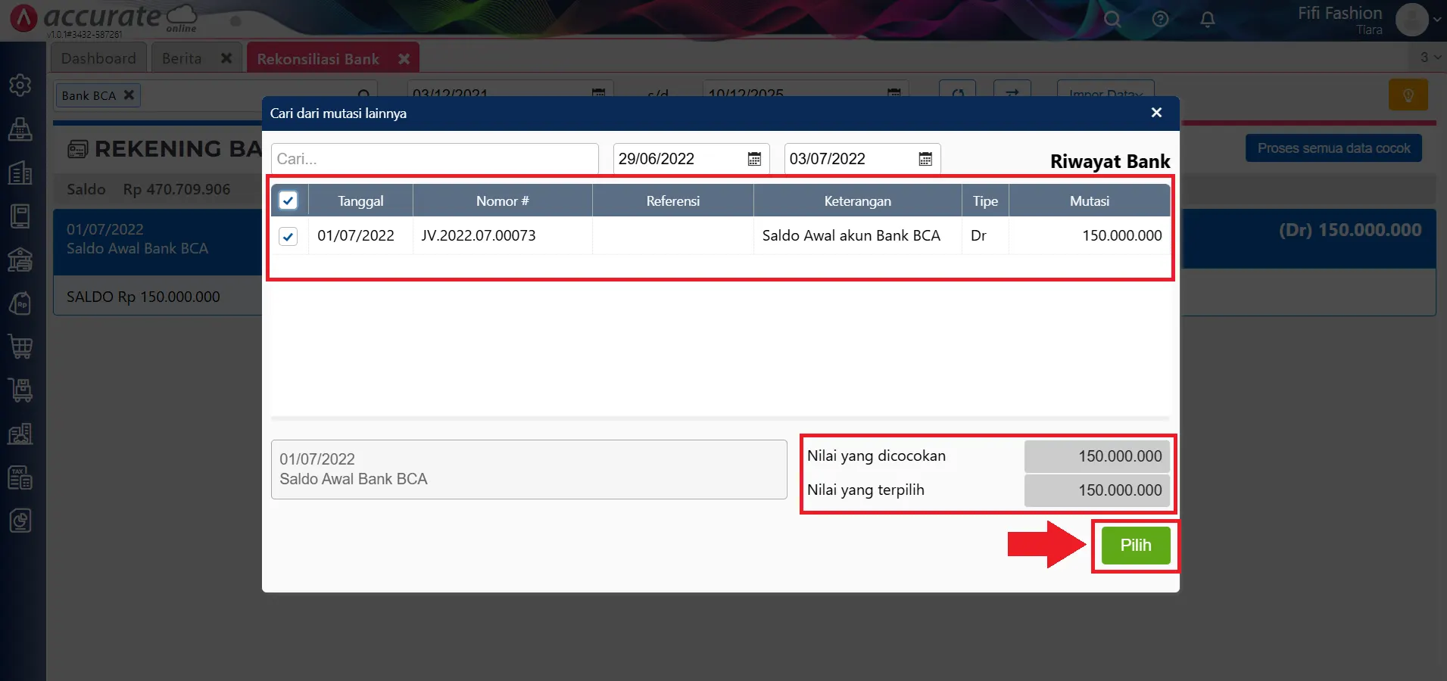Open calendar picker for start date 29/06/2022
This screenshot has width=1447, height=681.
[x=754, y=159]
